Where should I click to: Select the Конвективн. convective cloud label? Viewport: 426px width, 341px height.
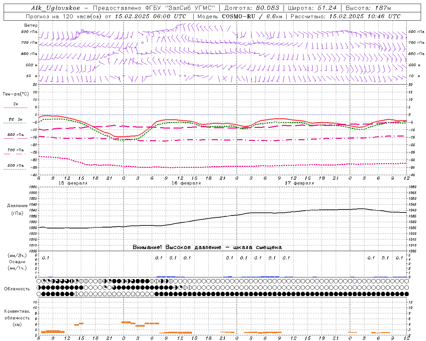pyautogui.click(x=17, y=311)
